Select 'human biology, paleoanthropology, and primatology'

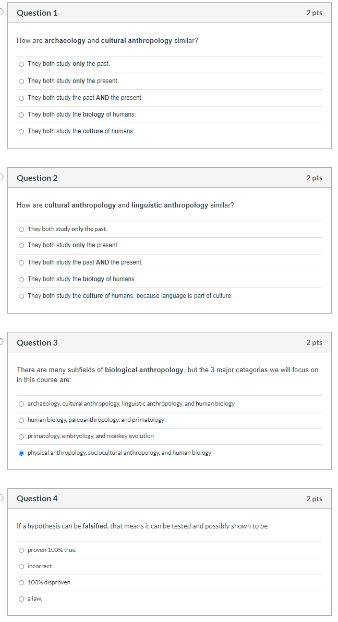click(x=21, y=420)
